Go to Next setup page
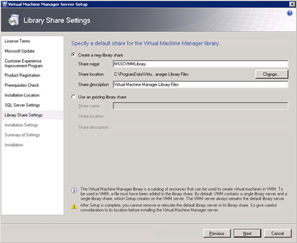 coord(247,233)
